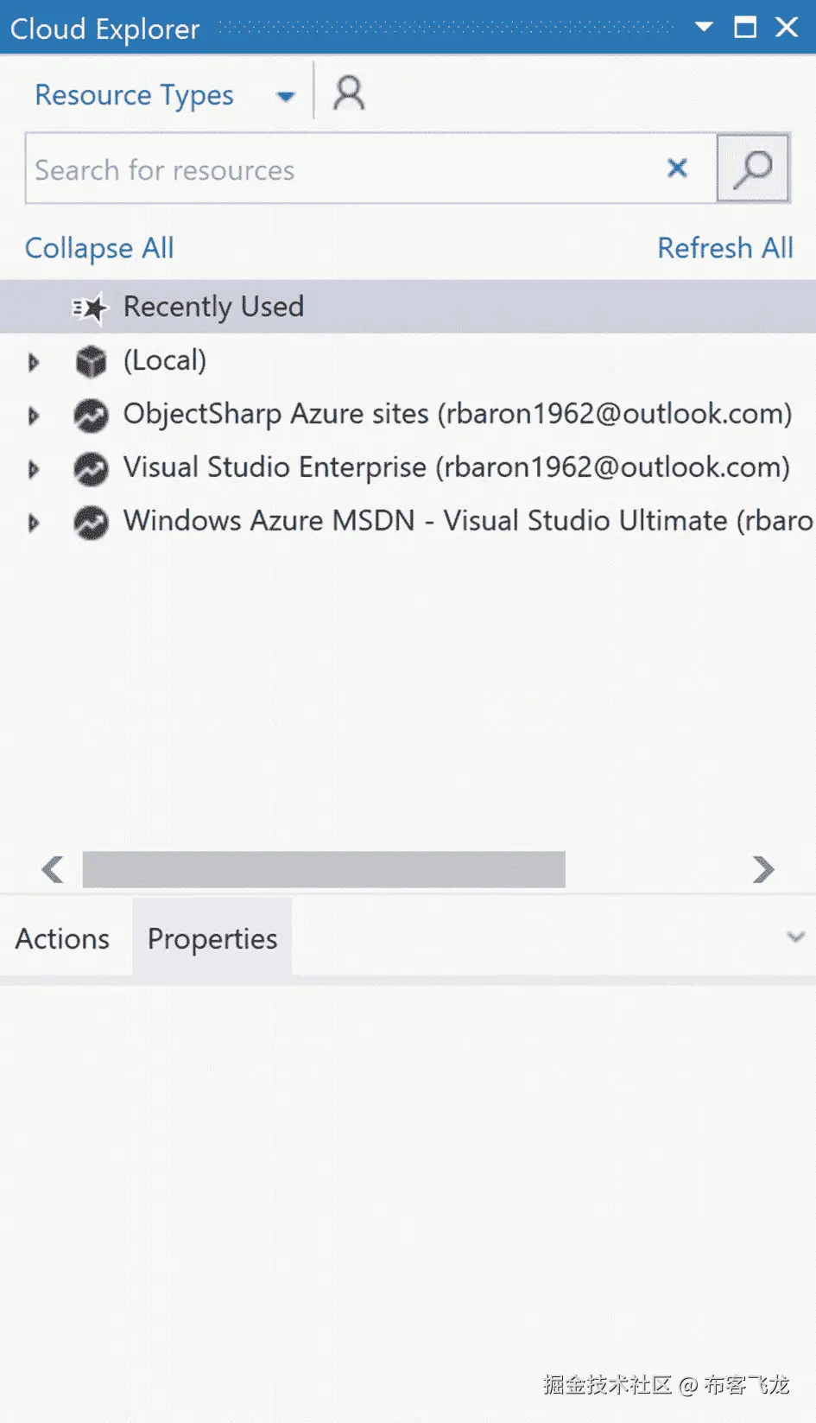Open the Cloud Explorer window options arrow

click(704, 27)
